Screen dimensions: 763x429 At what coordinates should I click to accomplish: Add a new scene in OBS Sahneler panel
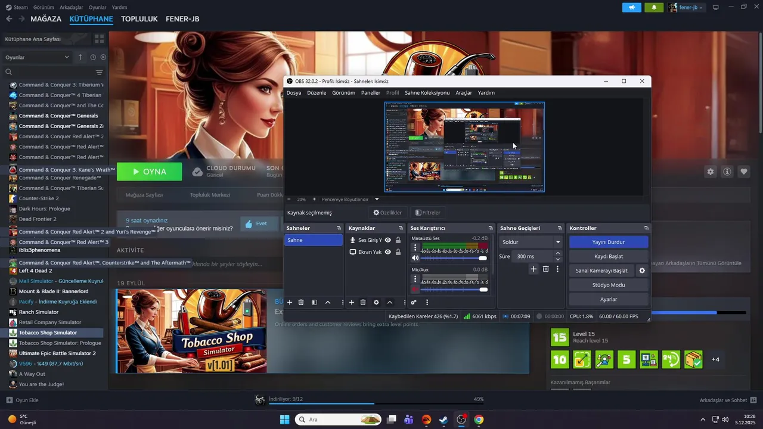click(x=290, y=303)
